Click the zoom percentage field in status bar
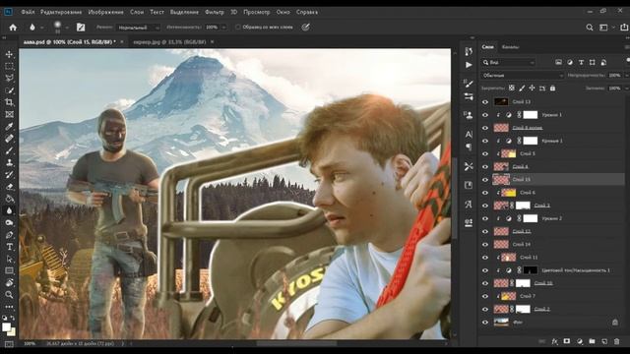 pyautogui.click(x=30, y=343)
